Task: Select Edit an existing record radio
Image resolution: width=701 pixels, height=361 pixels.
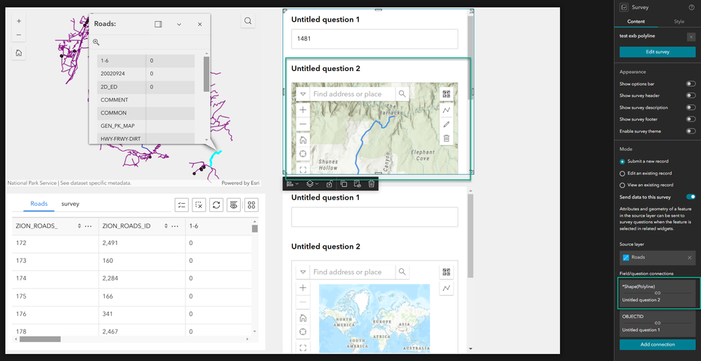Action: click(622, 173)
